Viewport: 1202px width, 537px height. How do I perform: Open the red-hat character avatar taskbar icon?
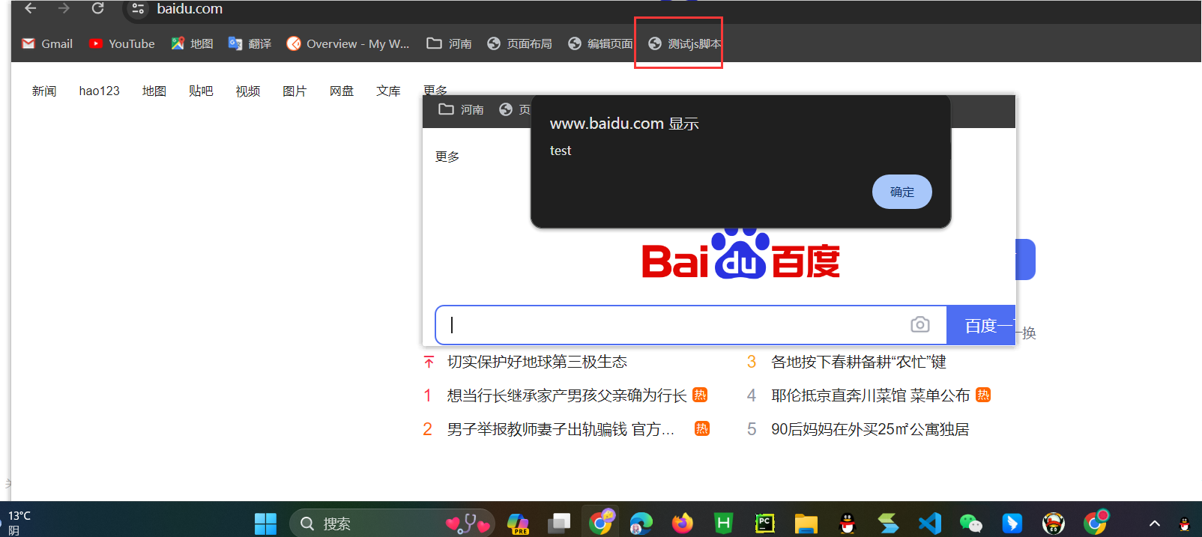(x=1054, y=524)
